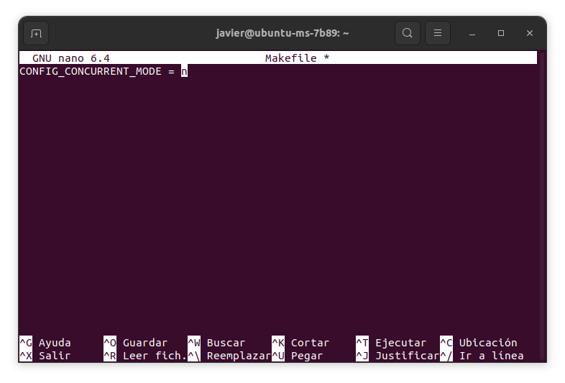Click the ^G Ayuda shortcut

(45, 343)
